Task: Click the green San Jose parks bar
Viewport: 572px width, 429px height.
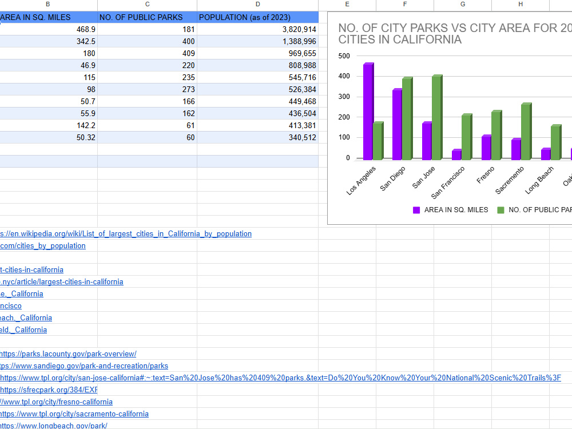Action: point(437,117)
